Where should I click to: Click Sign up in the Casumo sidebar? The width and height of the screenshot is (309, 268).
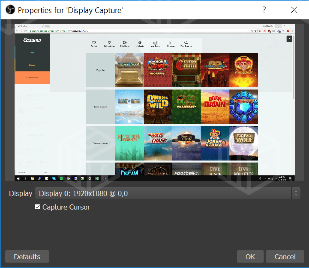[x=32, y=65]
